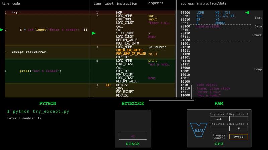Viewport: 268px width, 150px height.
Task: Click RAM address 10101
Action: (185, 85)
